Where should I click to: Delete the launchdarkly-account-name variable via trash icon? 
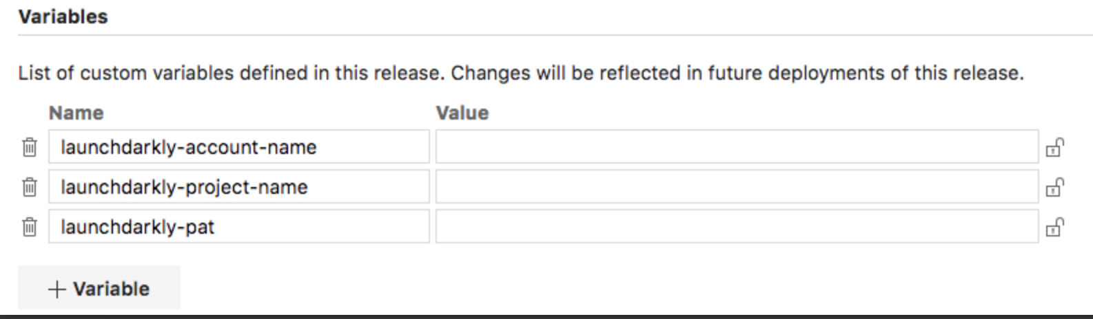tap(30, 147)
